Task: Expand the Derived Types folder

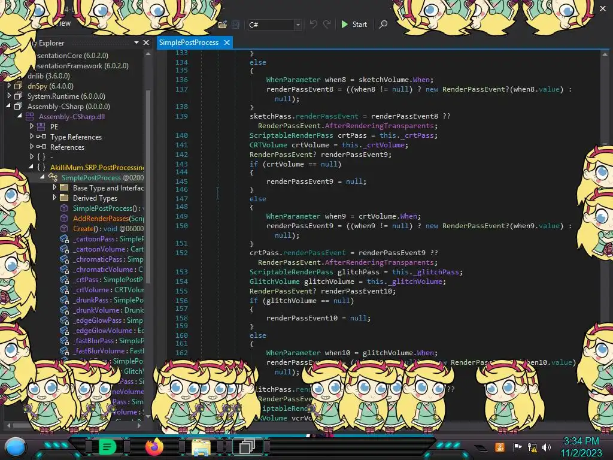Action: (x=54, y=198)
